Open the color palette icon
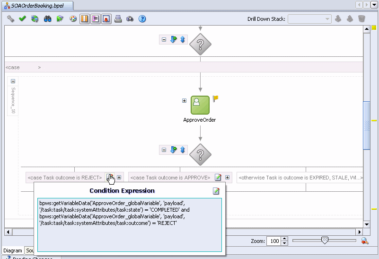The image size is (379, 259). (73, 18)
